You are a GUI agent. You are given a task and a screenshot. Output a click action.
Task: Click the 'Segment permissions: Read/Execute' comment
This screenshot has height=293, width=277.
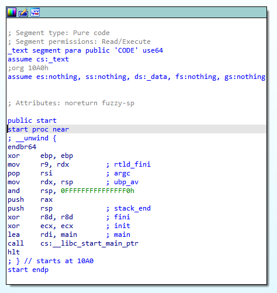(x=79, y=42)
